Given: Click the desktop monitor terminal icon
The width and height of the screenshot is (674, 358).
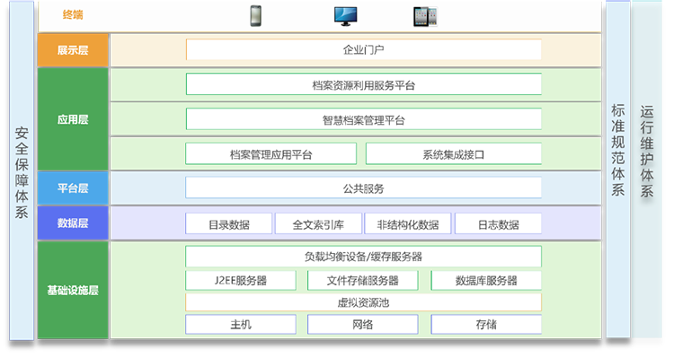Looking at the screenshot, I should click(x=346, y=16).
